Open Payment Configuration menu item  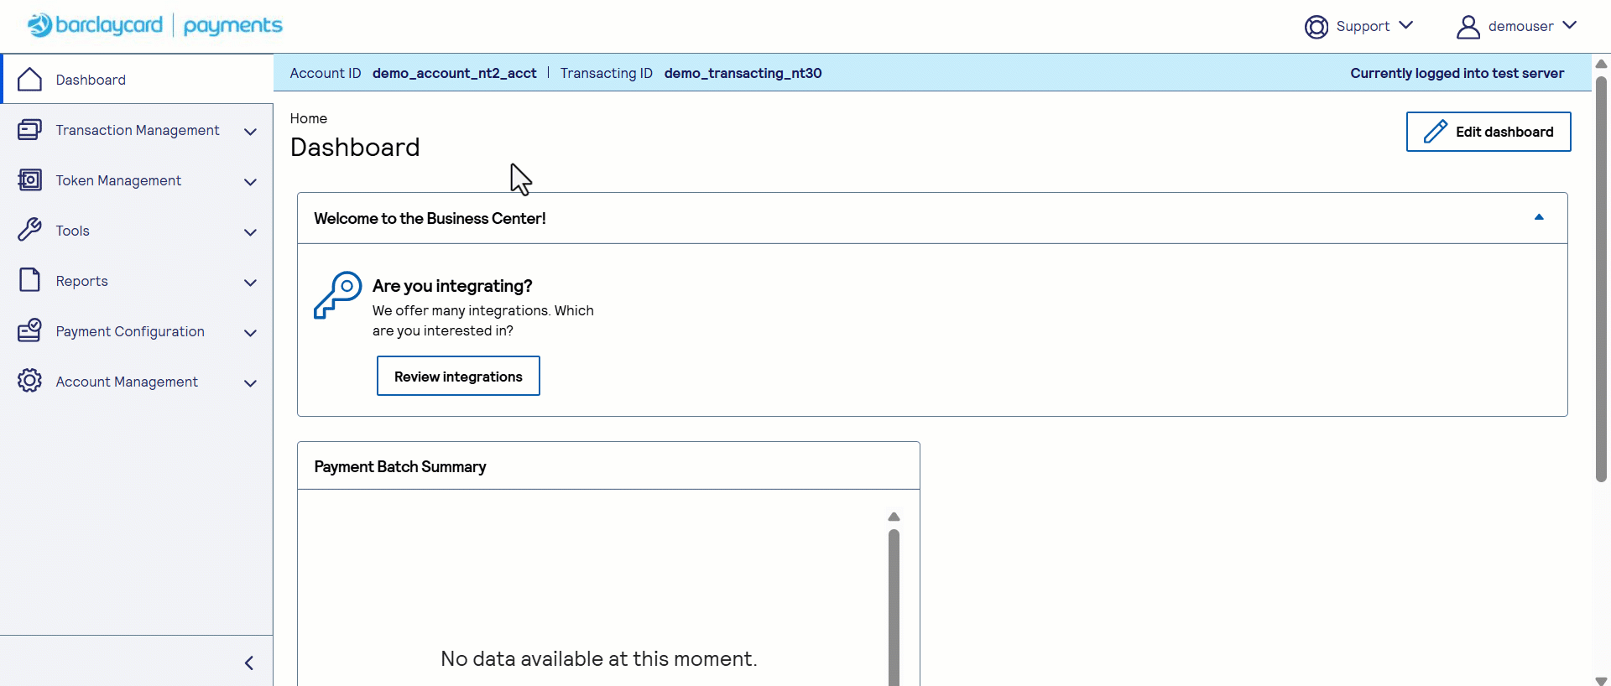130,331
